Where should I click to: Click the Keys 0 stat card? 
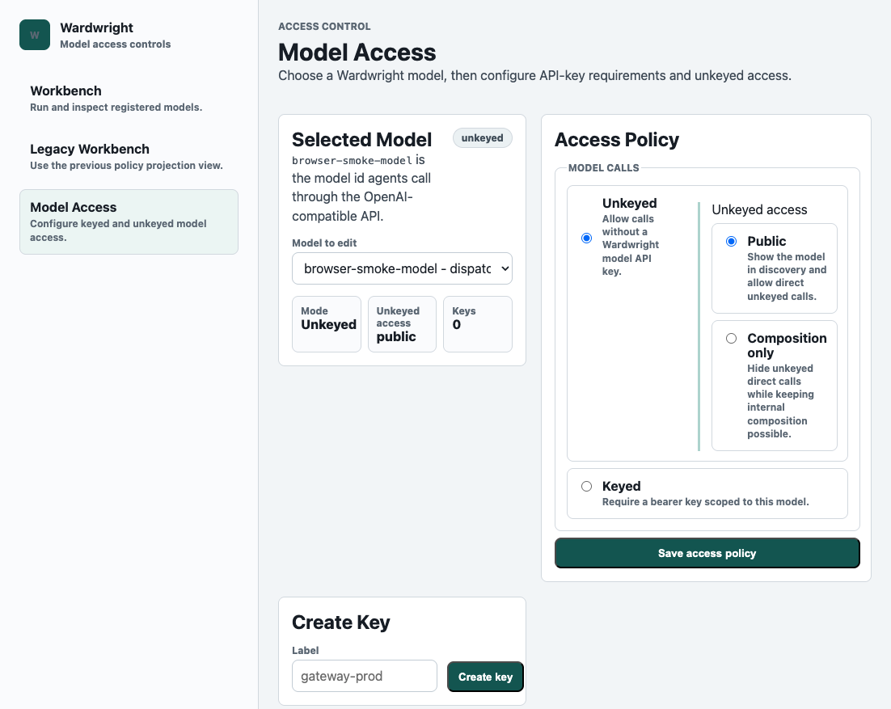pos(477,324)
